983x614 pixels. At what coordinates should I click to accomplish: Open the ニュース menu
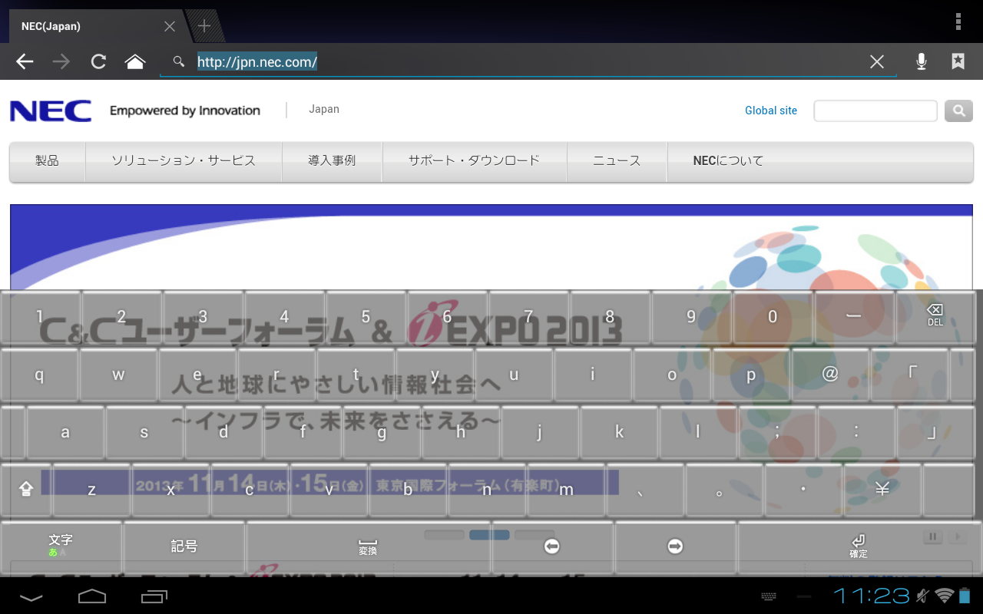617,161
